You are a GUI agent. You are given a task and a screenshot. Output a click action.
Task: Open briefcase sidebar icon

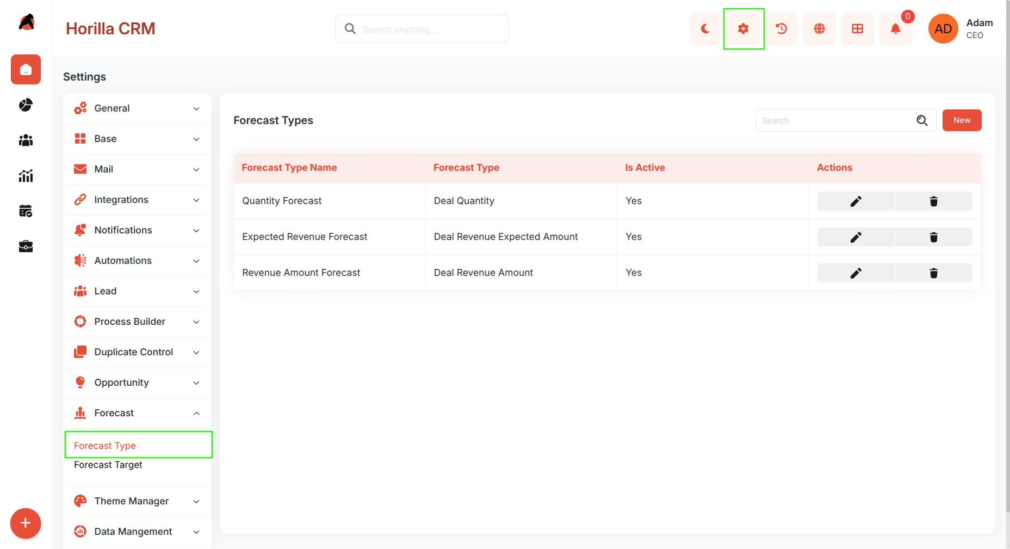(x=26, y=246)
